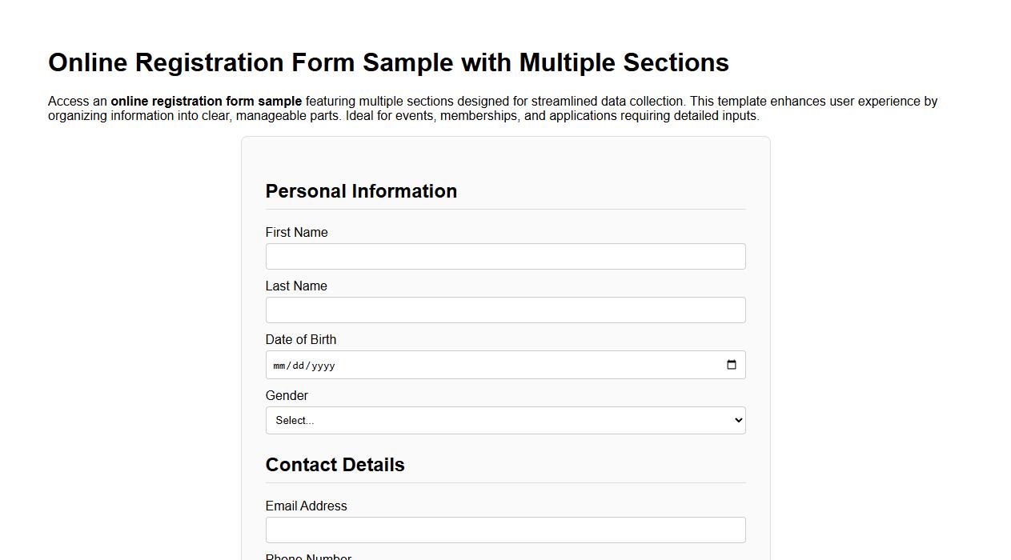This screenshot has width=1011, height=560.
Task: Click the mm segment of the date input
Action: 279,365
